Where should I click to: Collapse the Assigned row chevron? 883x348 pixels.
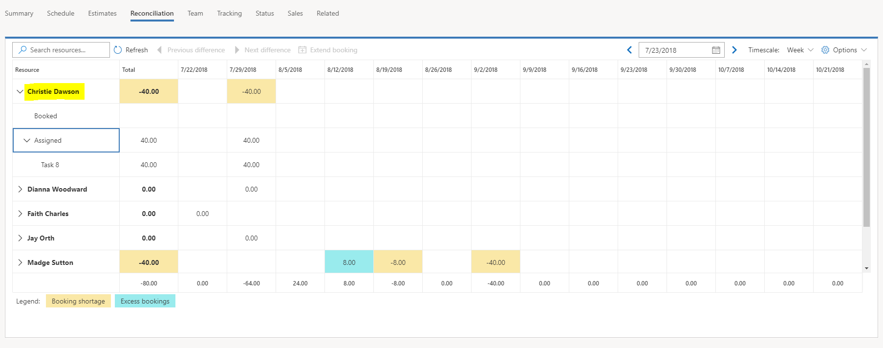27,140
